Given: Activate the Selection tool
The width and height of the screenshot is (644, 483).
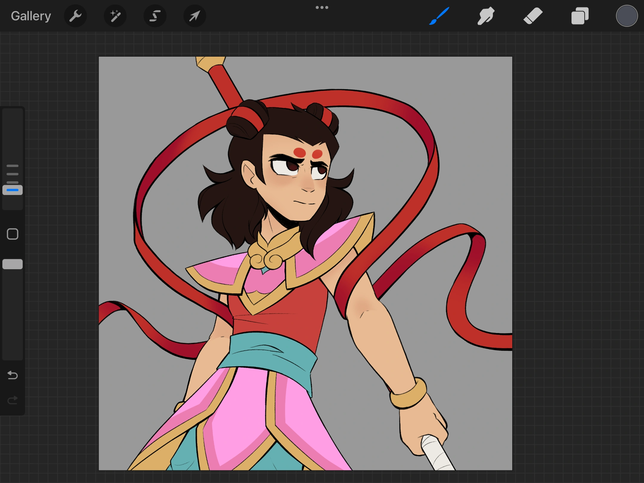Looking at the screenshot, I should [x=155, y=16].
